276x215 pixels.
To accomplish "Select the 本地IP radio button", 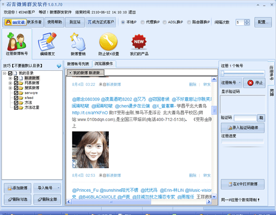I will click(x=123, y=22).
